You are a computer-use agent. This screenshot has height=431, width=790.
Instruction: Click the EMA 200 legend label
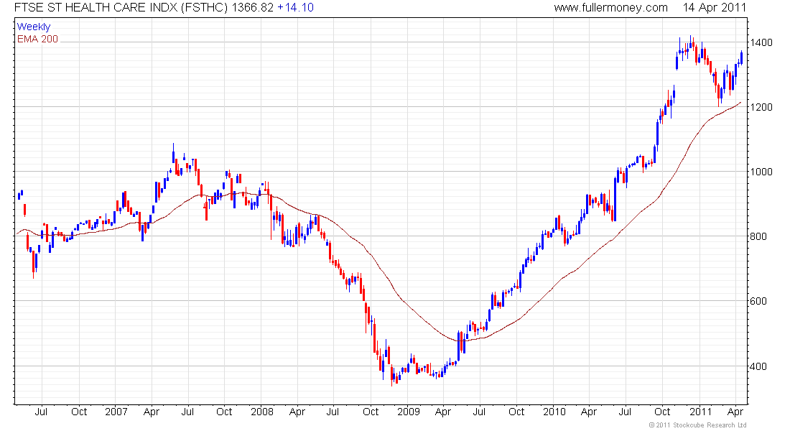pos(37,40)
